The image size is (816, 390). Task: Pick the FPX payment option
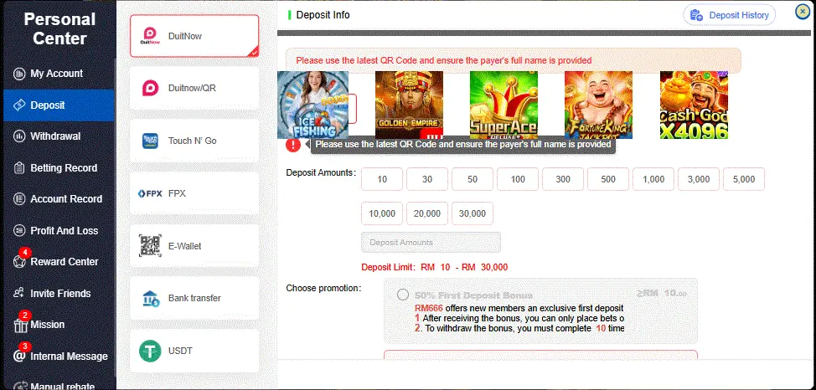194,193
